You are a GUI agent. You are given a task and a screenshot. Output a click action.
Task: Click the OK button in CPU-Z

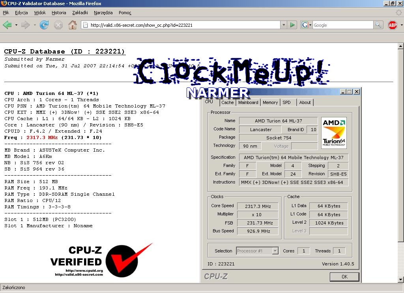344,277
